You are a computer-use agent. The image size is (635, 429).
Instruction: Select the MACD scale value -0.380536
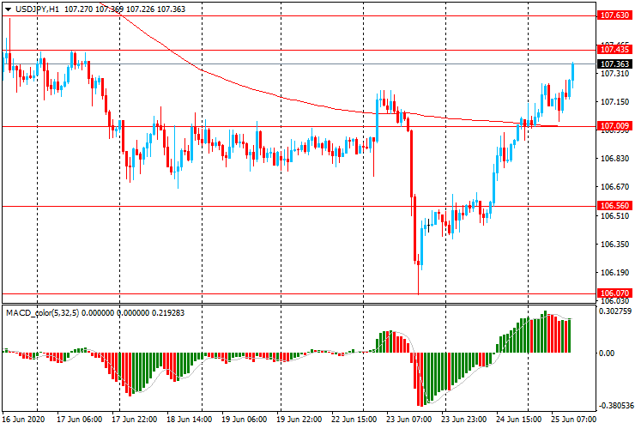coord(616,407)
